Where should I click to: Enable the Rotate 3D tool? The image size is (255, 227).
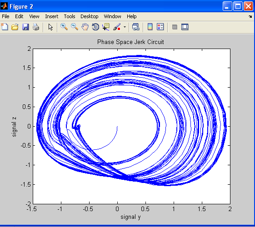(x=95, y=27)
